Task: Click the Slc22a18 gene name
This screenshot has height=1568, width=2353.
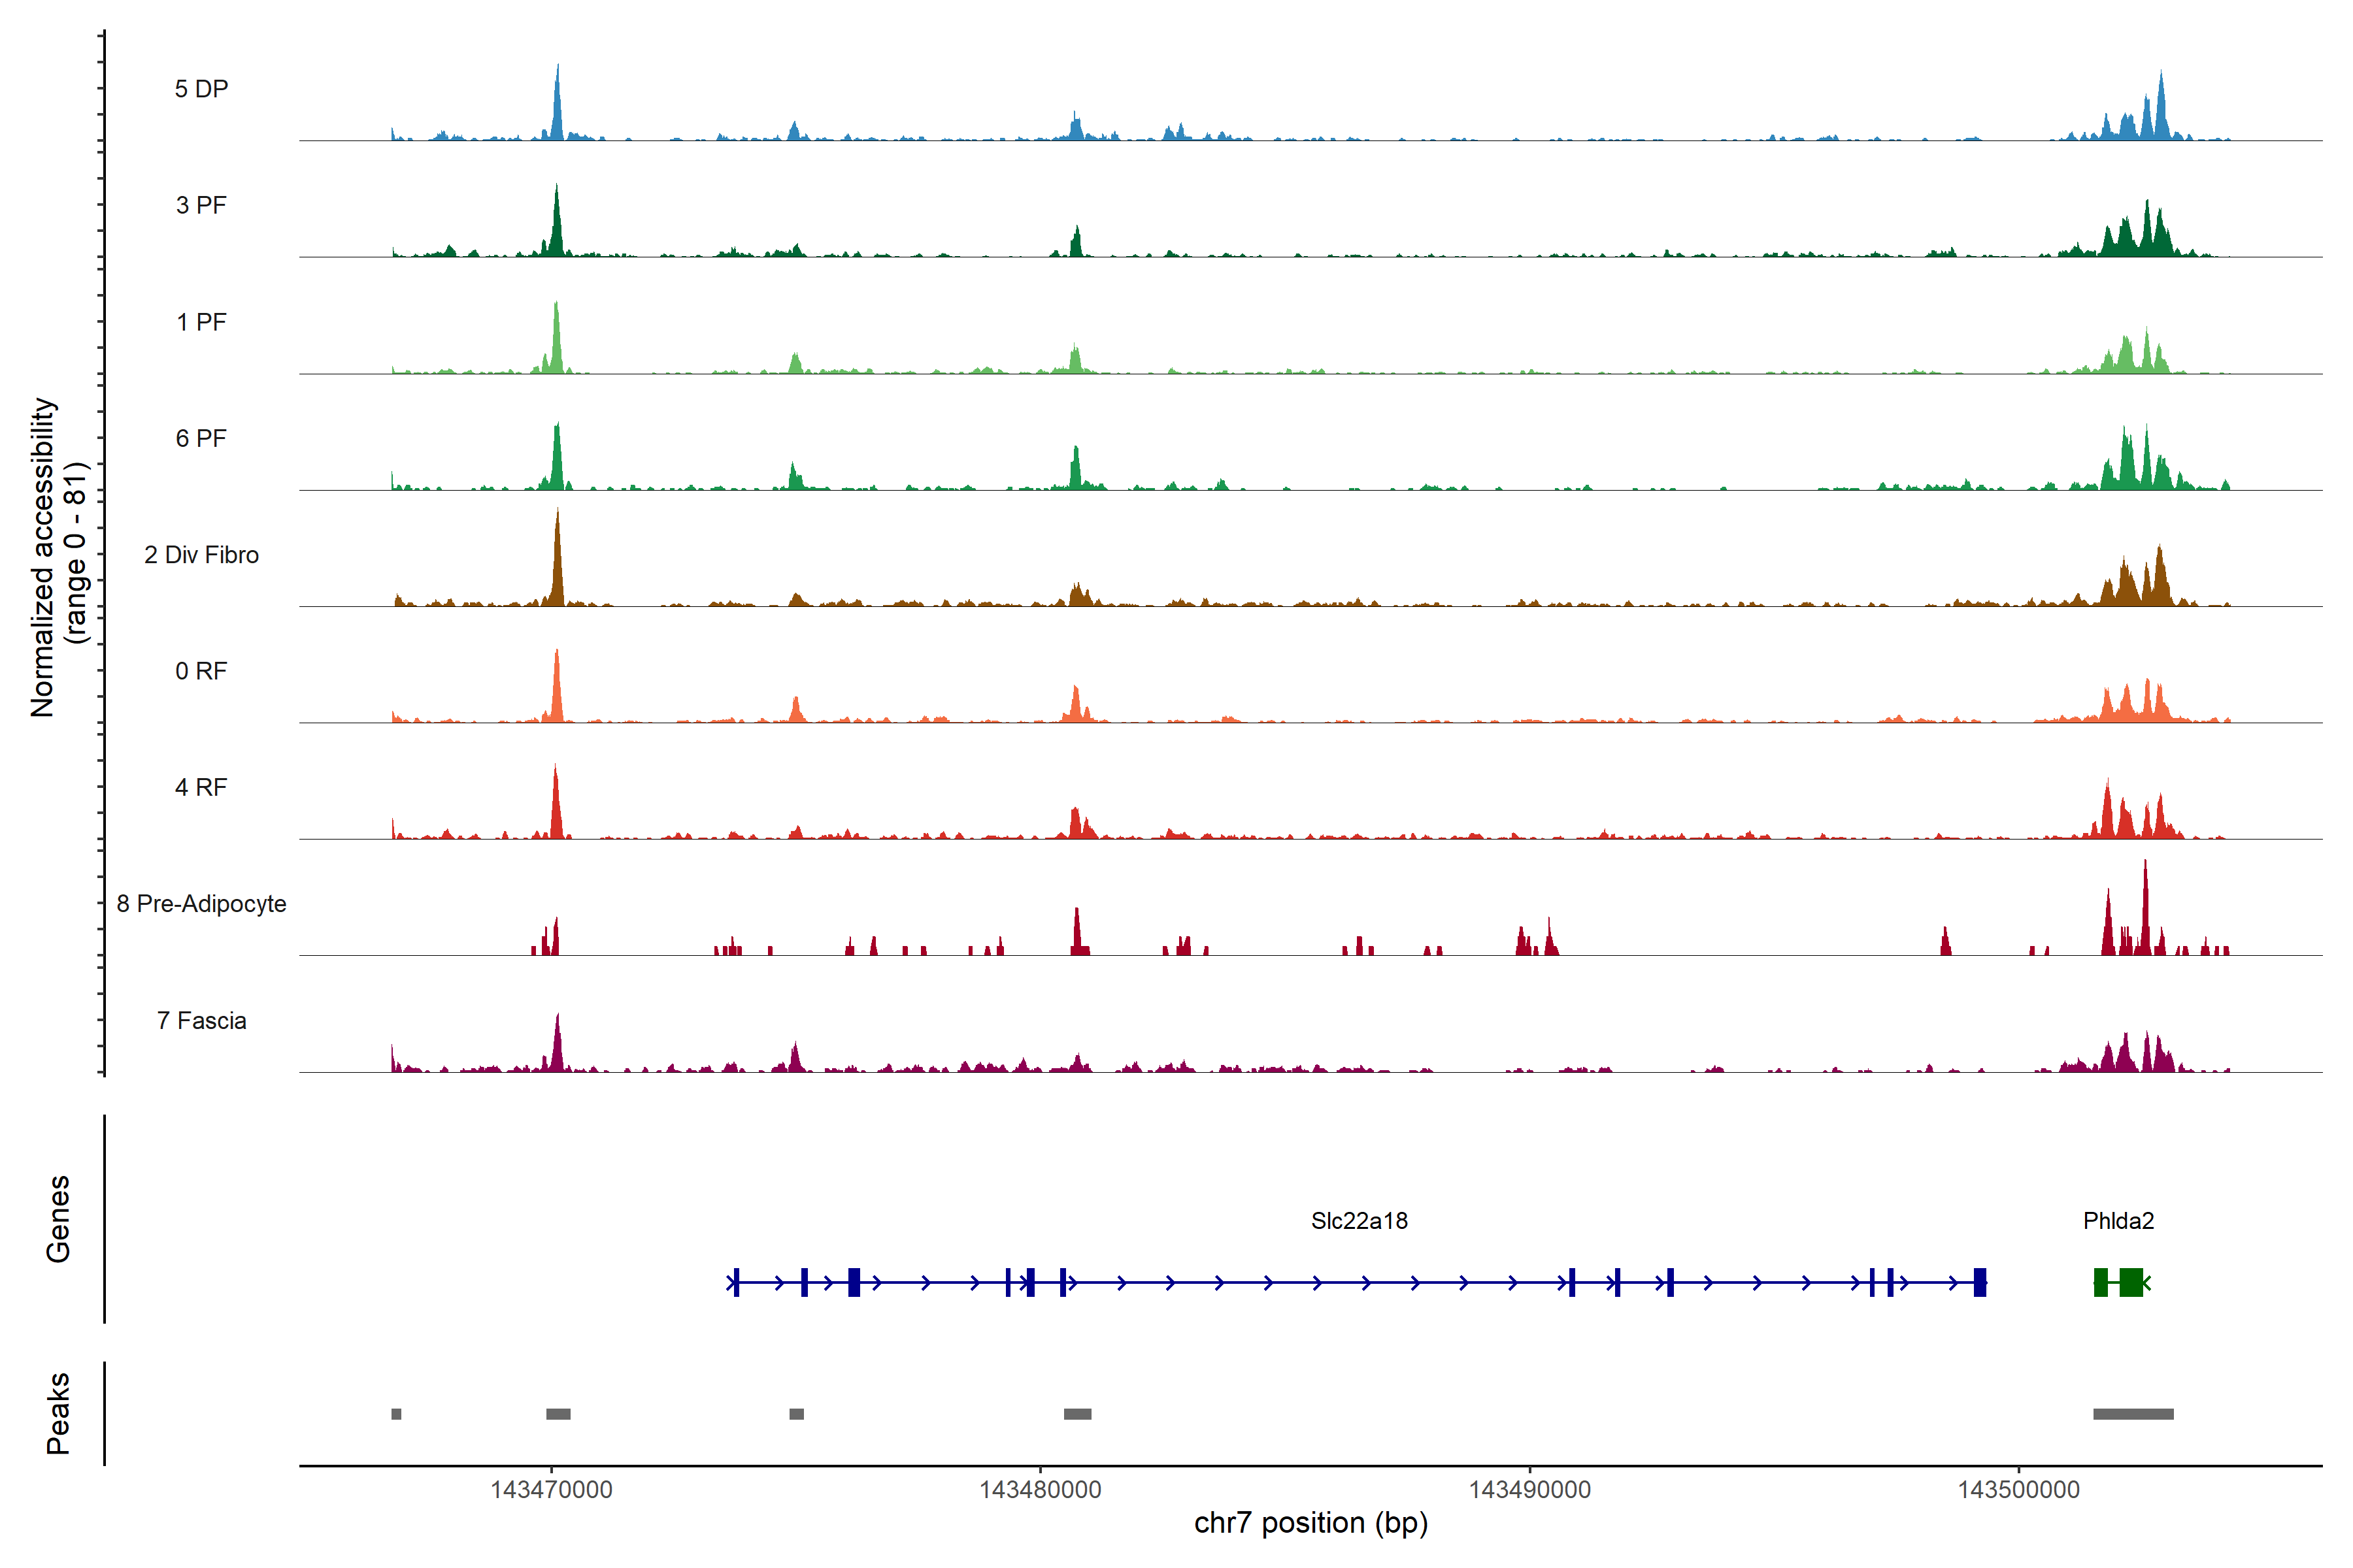Action: (x=1359, y=1221)
